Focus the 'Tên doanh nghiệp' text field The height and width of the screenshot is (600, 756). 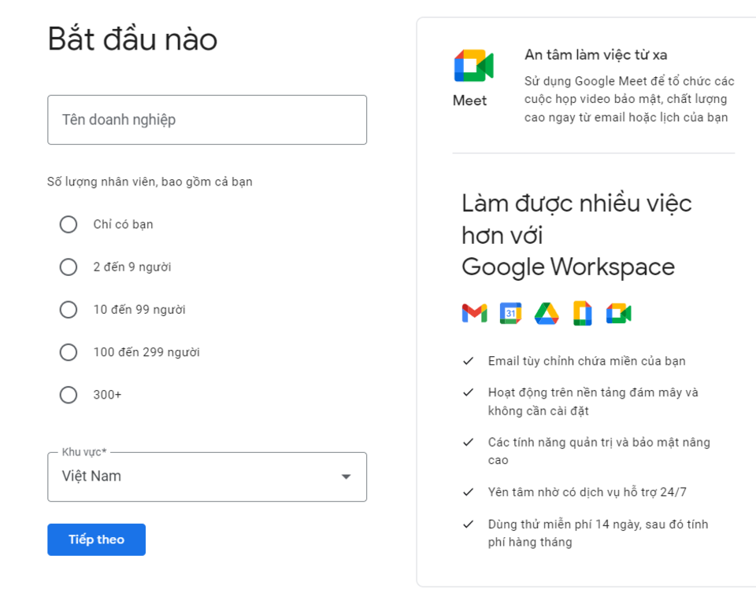coord(207,120)
